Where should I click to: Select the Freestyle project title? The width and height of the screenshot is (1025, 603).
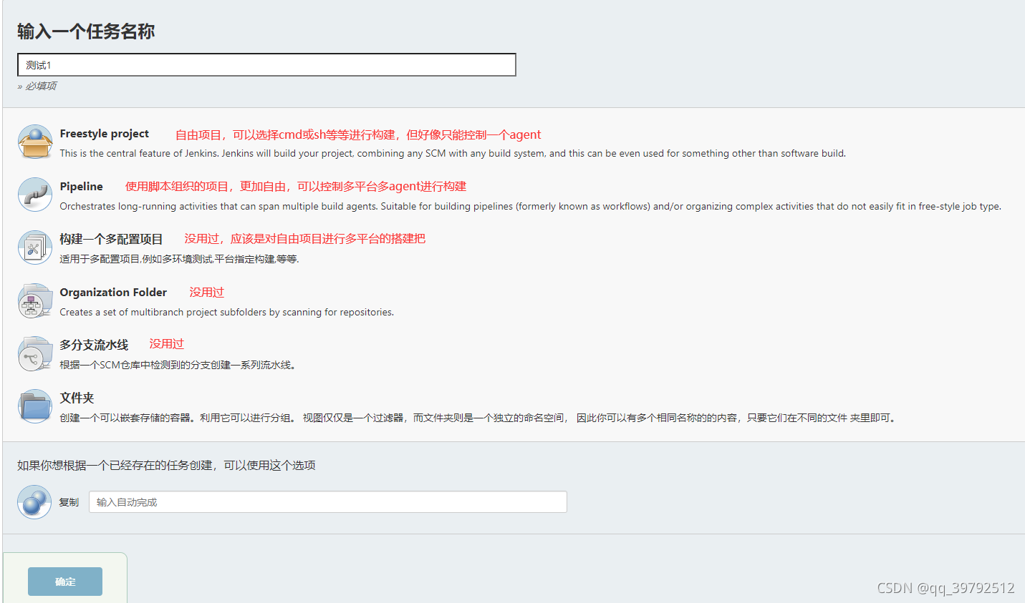tap(105, 134)
